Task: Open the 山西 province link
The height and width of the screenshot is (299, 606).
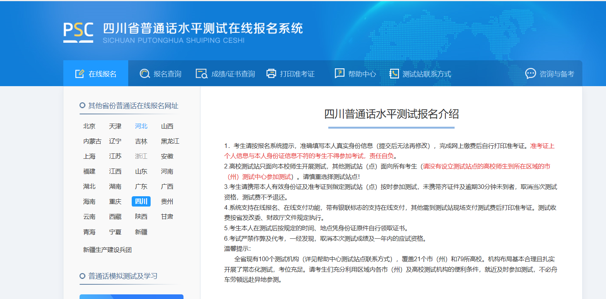Action: tap(167, 126)
